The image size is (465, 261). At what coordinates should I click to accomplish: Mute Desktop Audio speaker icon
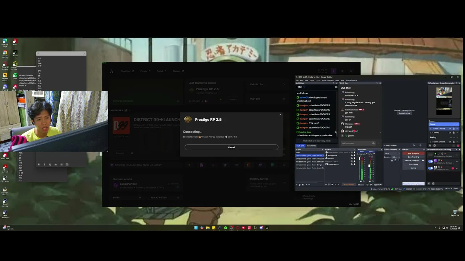pyautogui.click(x=361, y=181)
